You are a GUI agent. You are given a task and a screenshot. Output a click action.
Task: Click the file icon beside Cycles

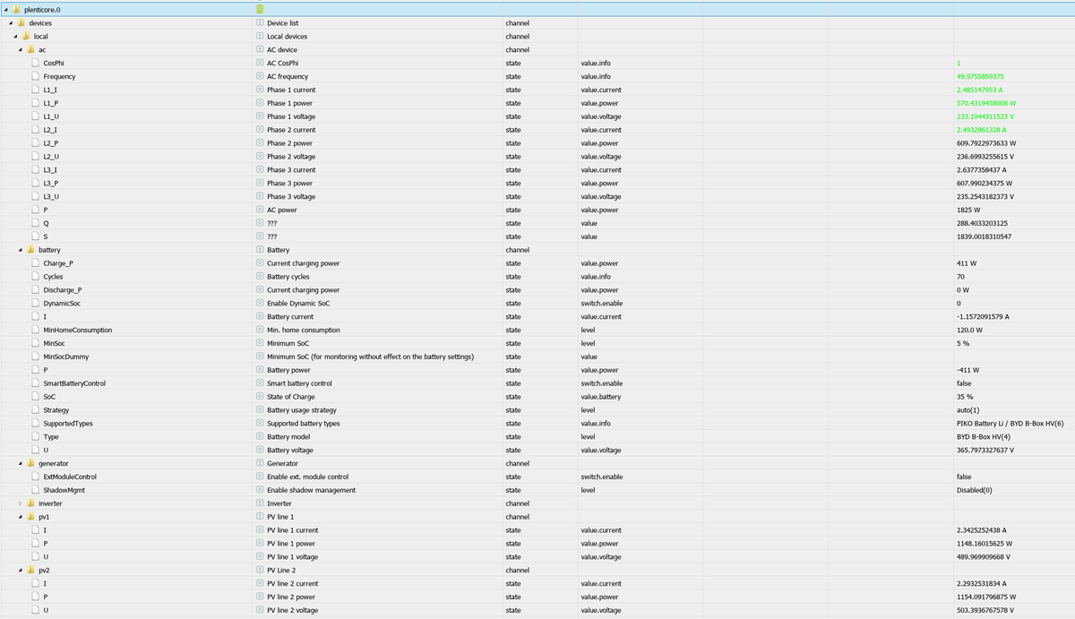coord(35,277)
